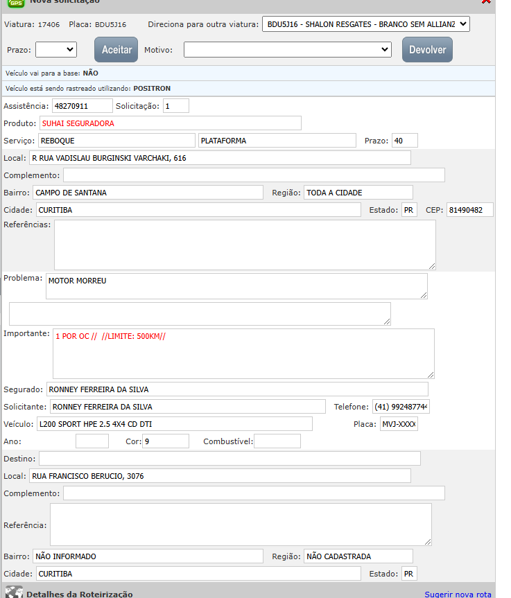
Task: Follow the Sugerir nova rota link
Action: click(458, 594)
